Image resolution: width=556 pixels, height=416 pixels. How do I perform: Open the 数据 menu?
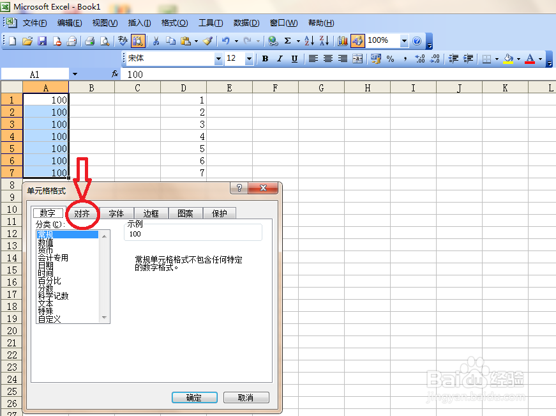pos(245,23)
